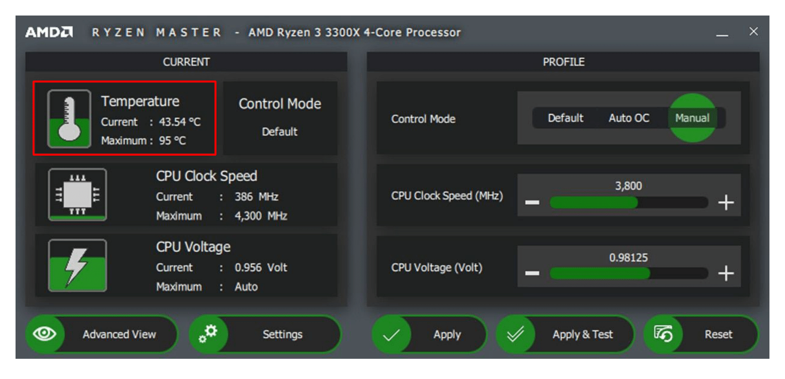Decrease CPU Clock Speed with minus button
785x379 pixels.
(x=532, y=203)
